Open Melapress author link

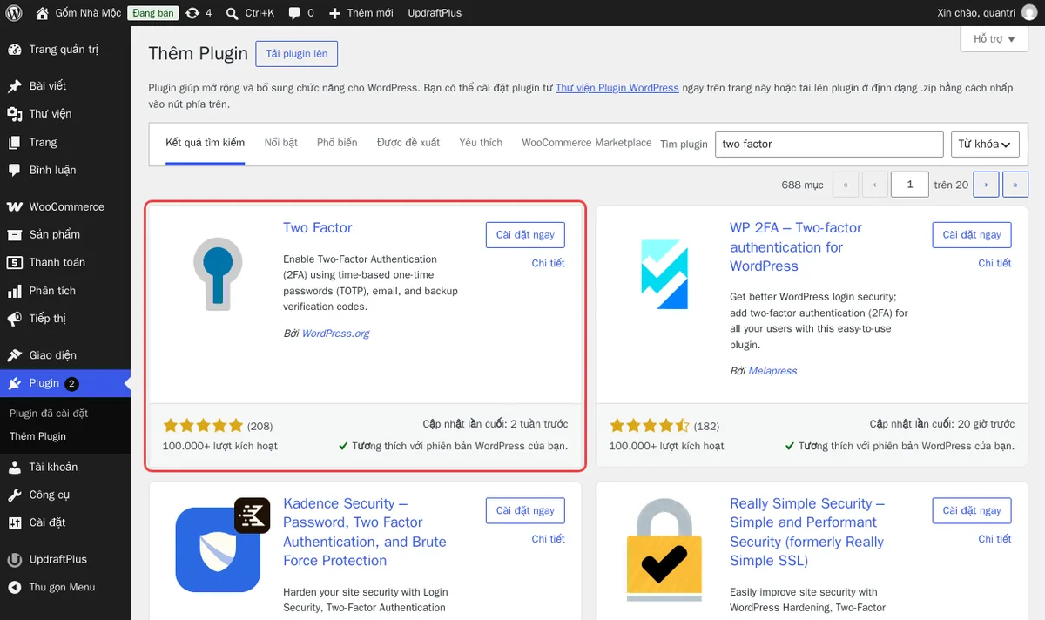pos(772,371)
